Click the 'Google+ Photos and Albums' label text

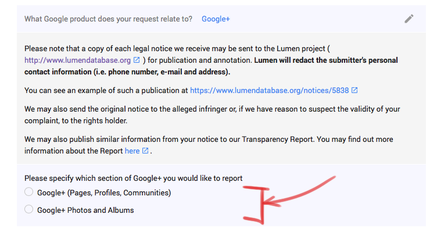85,210
